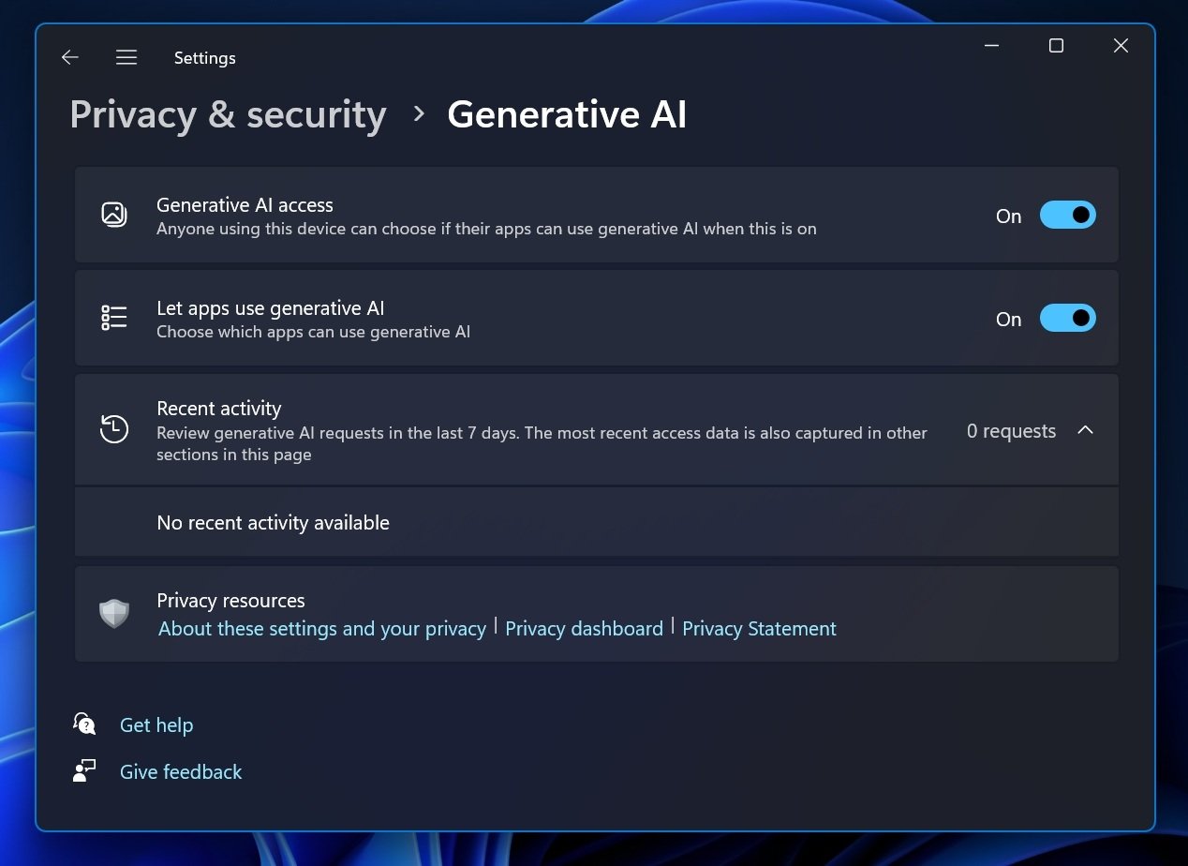Navigate to Privacy & security breadcrumb
Screen dimensions: 1188x866
(228, 114)
